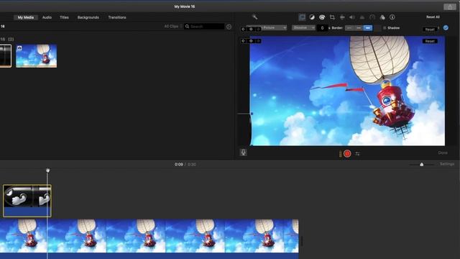The height and width of the screenshot is (259, 460).
Task: Click the media browser filter icon beside search
Action: [229, 27]
